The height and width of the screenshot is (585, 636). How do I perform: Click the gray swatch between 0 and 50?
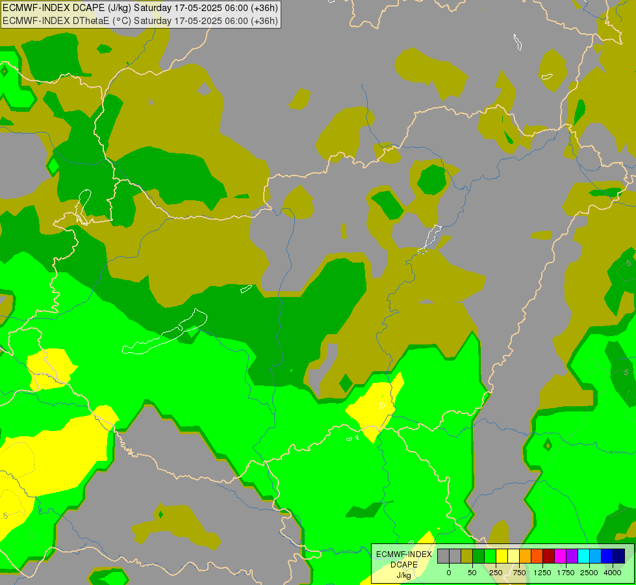click(455, 556)
